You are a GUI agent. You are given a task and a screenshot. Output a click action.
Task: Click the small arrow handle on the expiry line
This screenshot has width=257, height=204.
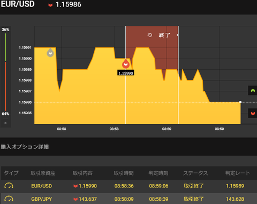[x=177, y=35]
